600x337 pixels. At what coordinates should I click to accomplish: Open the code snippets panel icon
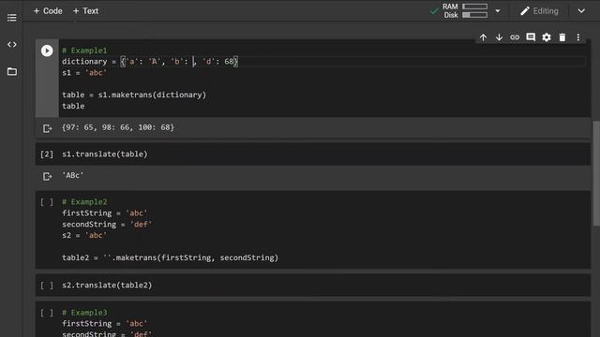tap(12, 44)
